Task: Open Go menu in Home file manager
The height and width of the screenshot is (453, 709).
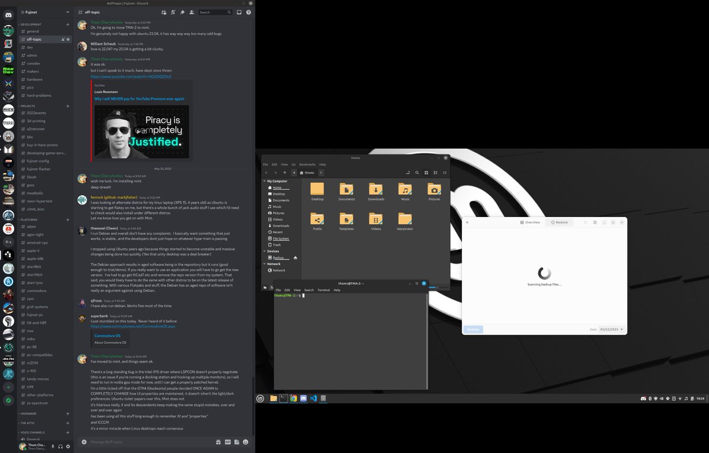Action: click(x=294, y=165)
